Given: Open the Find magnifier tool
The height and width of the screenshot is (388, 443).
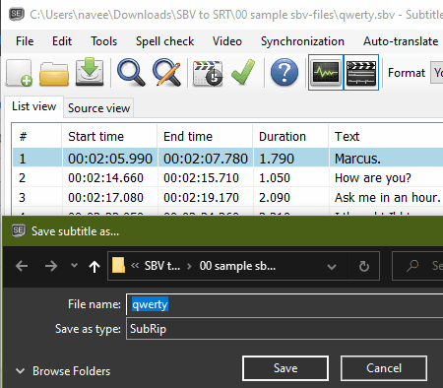Looking at the screenshot, I should [131, 72].
